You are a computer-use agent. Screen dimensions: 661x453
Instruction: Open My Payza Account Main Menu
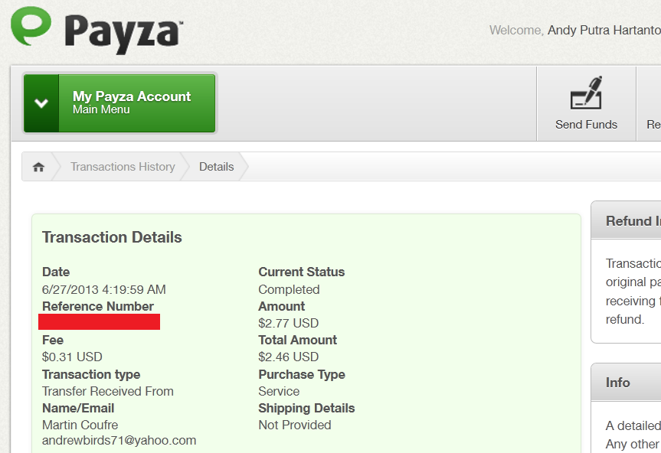pyautogui.click(x=119, y=103)
